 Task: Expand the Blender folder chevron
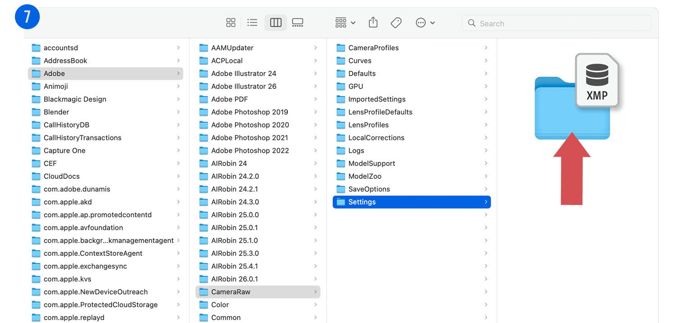(178, 112)
